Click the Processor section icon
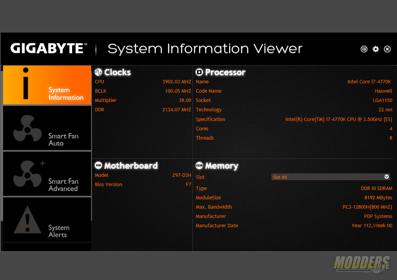Viewport: 397px width, 280px height. (199, 72)
